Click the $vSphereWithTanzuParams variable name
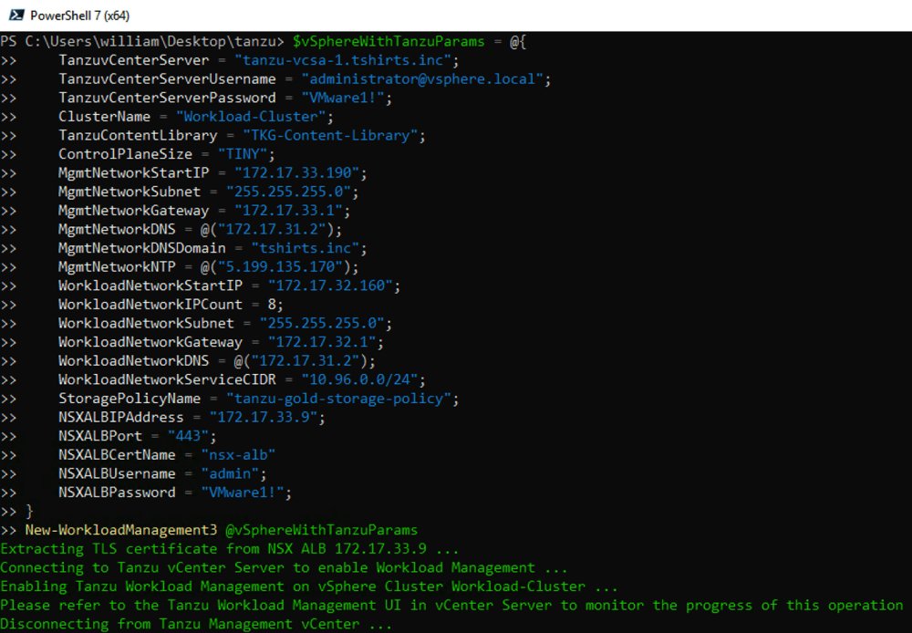The height and width of the screenshot is (633, 912). [389, 41]
